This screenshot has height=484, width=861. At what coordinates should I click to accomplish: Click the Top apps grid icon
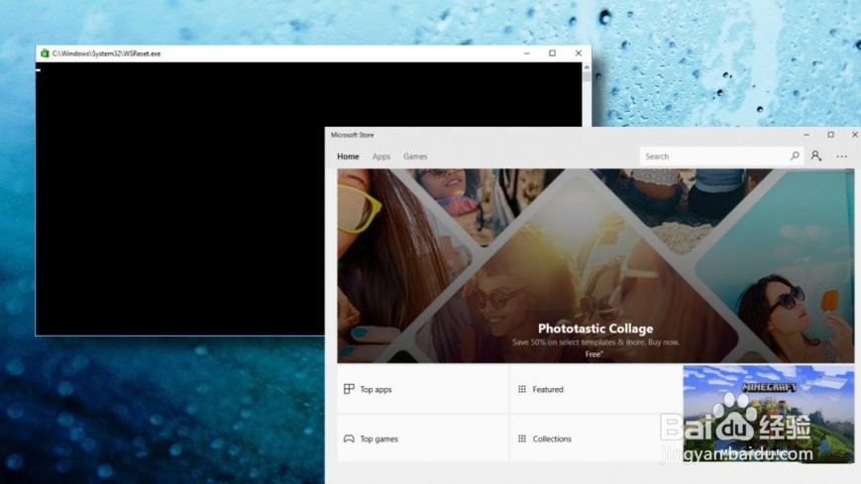click(349, 389)
